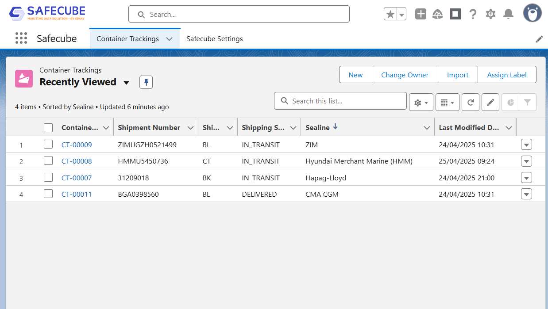Open the Notifications bell
Screen dimensions: 548x309
click(x=509, y=14)
